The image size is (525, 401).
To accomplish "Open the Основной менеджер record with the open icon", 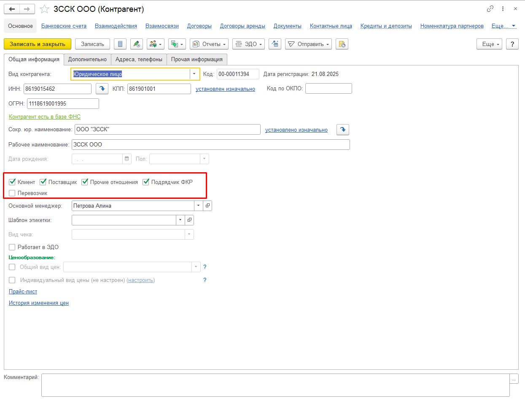I will (207, 206).
